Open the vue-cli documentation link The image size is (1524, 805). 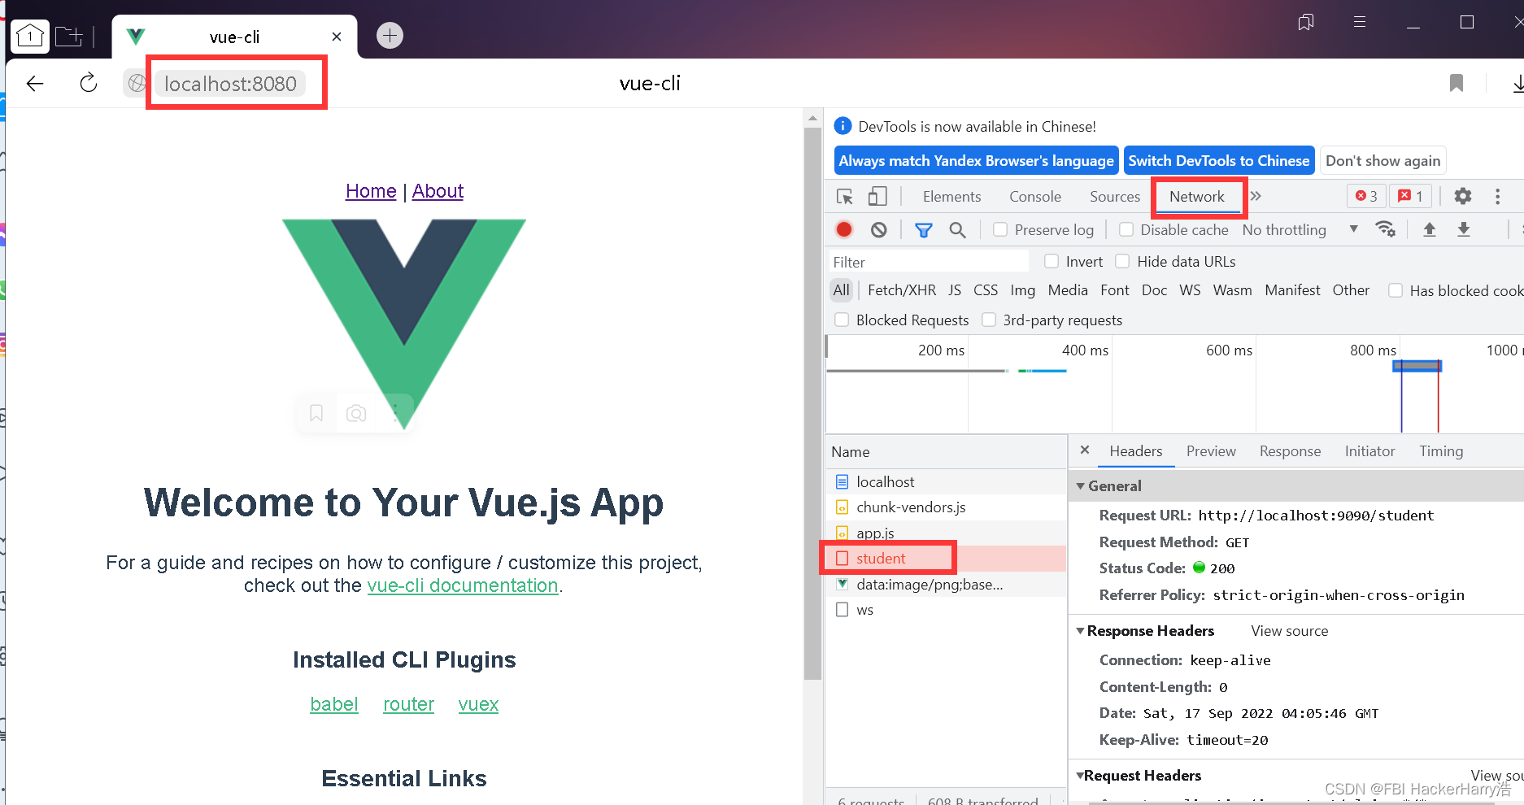463,585
